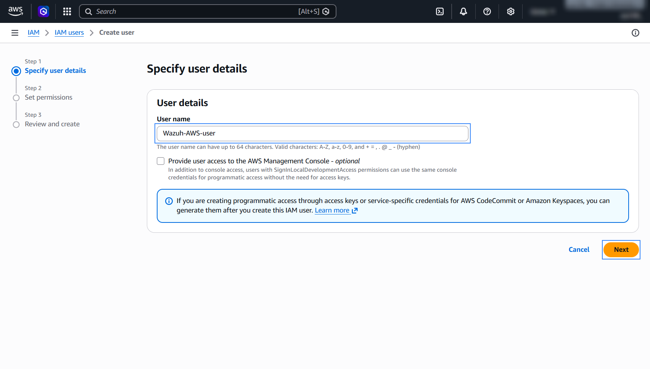650x369 pixels.
Task: Click the 'Provide user access' checkbox label
Action: [x=264, y=161]
